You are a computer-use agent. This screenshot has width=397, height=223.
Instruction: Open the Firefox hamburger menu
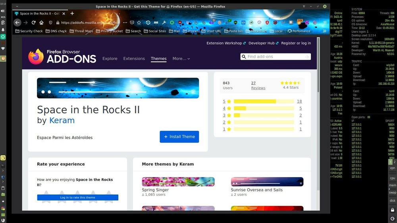tap(325, 23)
